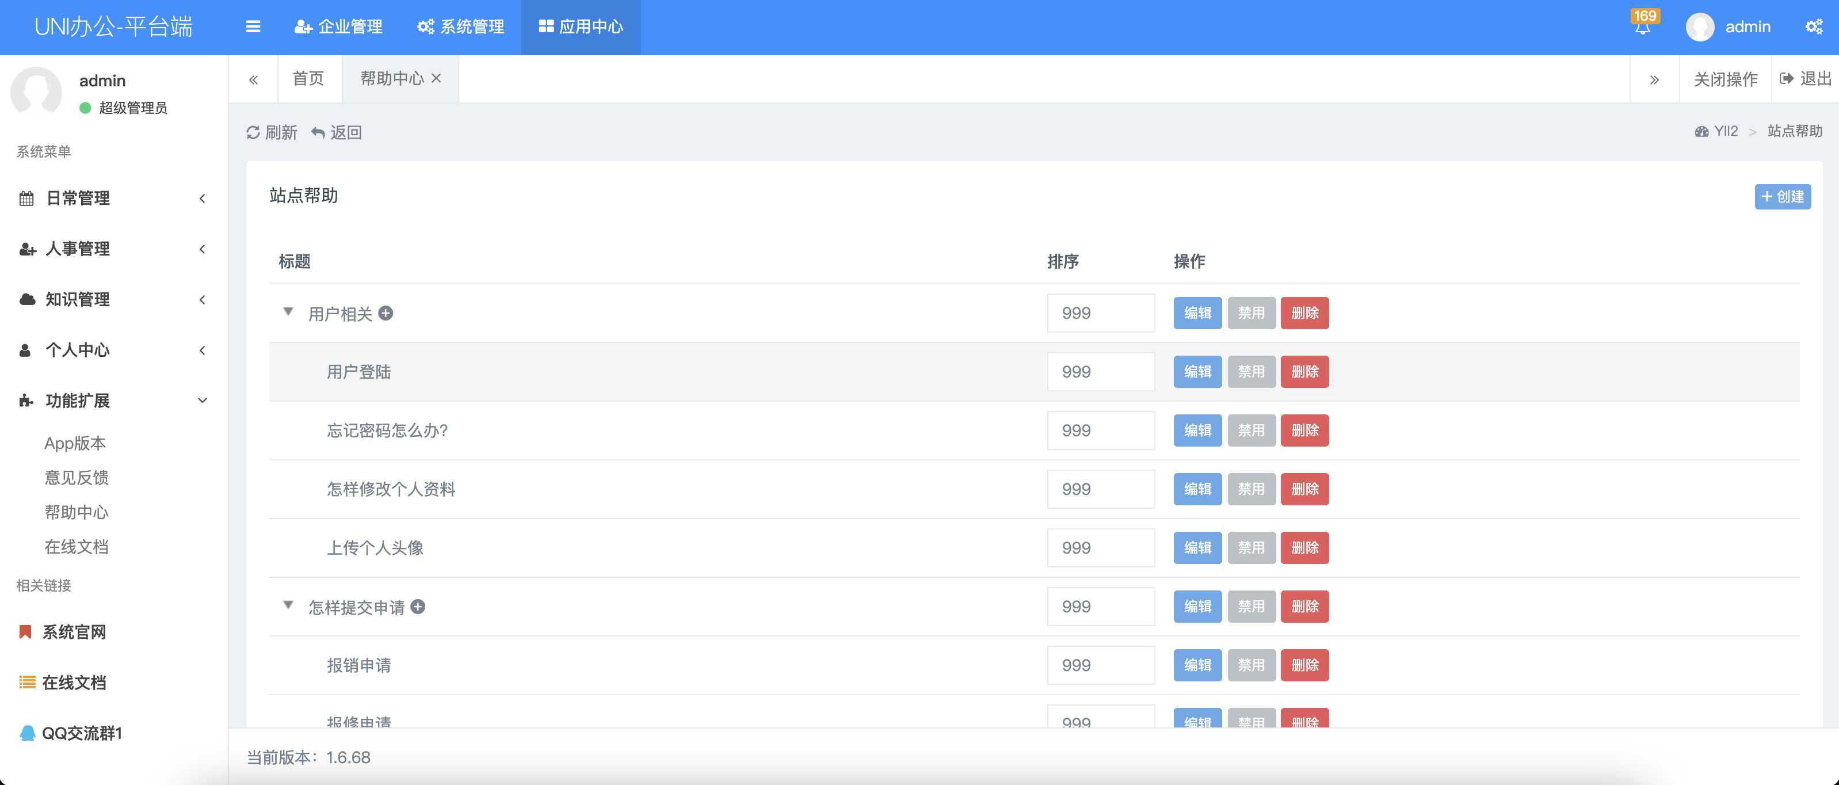Click plus icon next to 怎样提交申请
Viewport: 1839px width, 785px height.
pyautogui.click(x=418, y=607)
